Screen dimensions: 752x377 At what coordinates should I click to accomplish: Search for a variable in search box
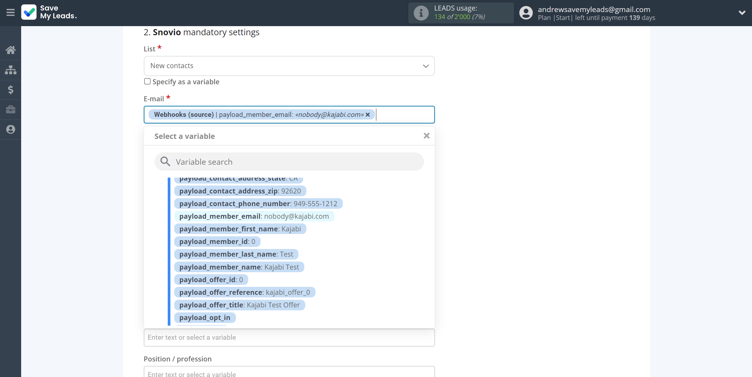(x=289, y=161)
